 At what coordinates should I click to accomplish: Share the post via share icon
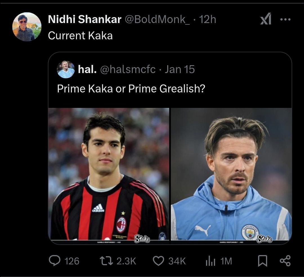(285, 261)
